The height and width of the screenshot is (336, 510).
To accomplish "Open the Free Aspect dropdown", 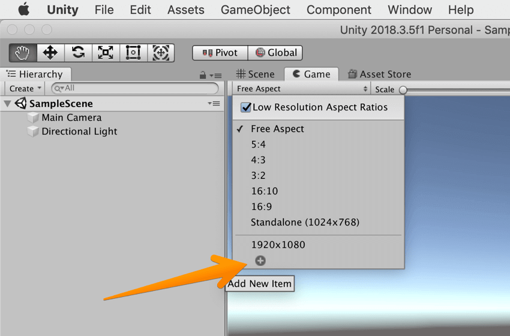I will click(x=302, y=88).
